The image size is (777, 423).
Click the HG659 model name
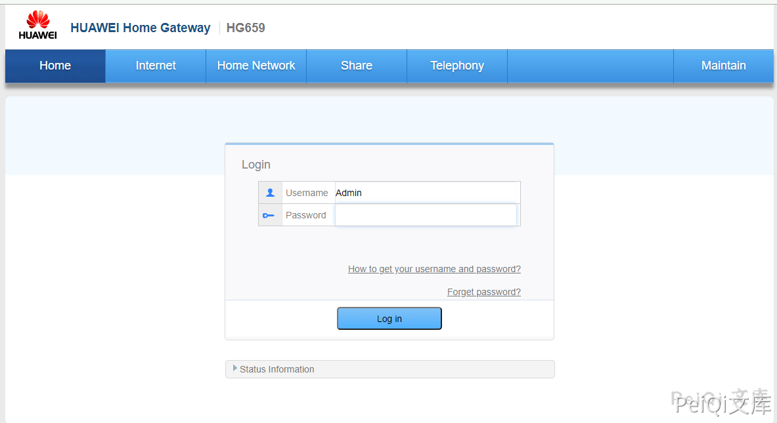tap(246, 28)
